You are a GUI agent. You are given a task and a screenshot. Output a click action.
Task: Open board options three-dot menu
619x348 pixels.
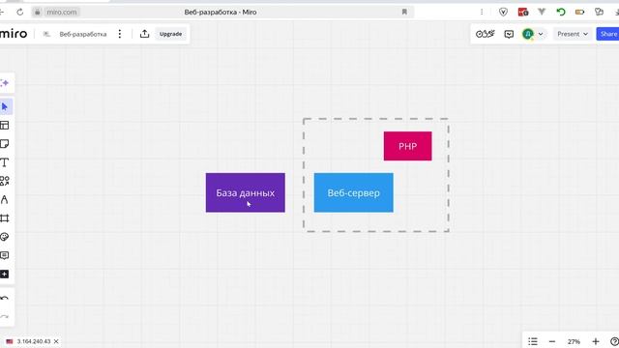click(120, 34)
